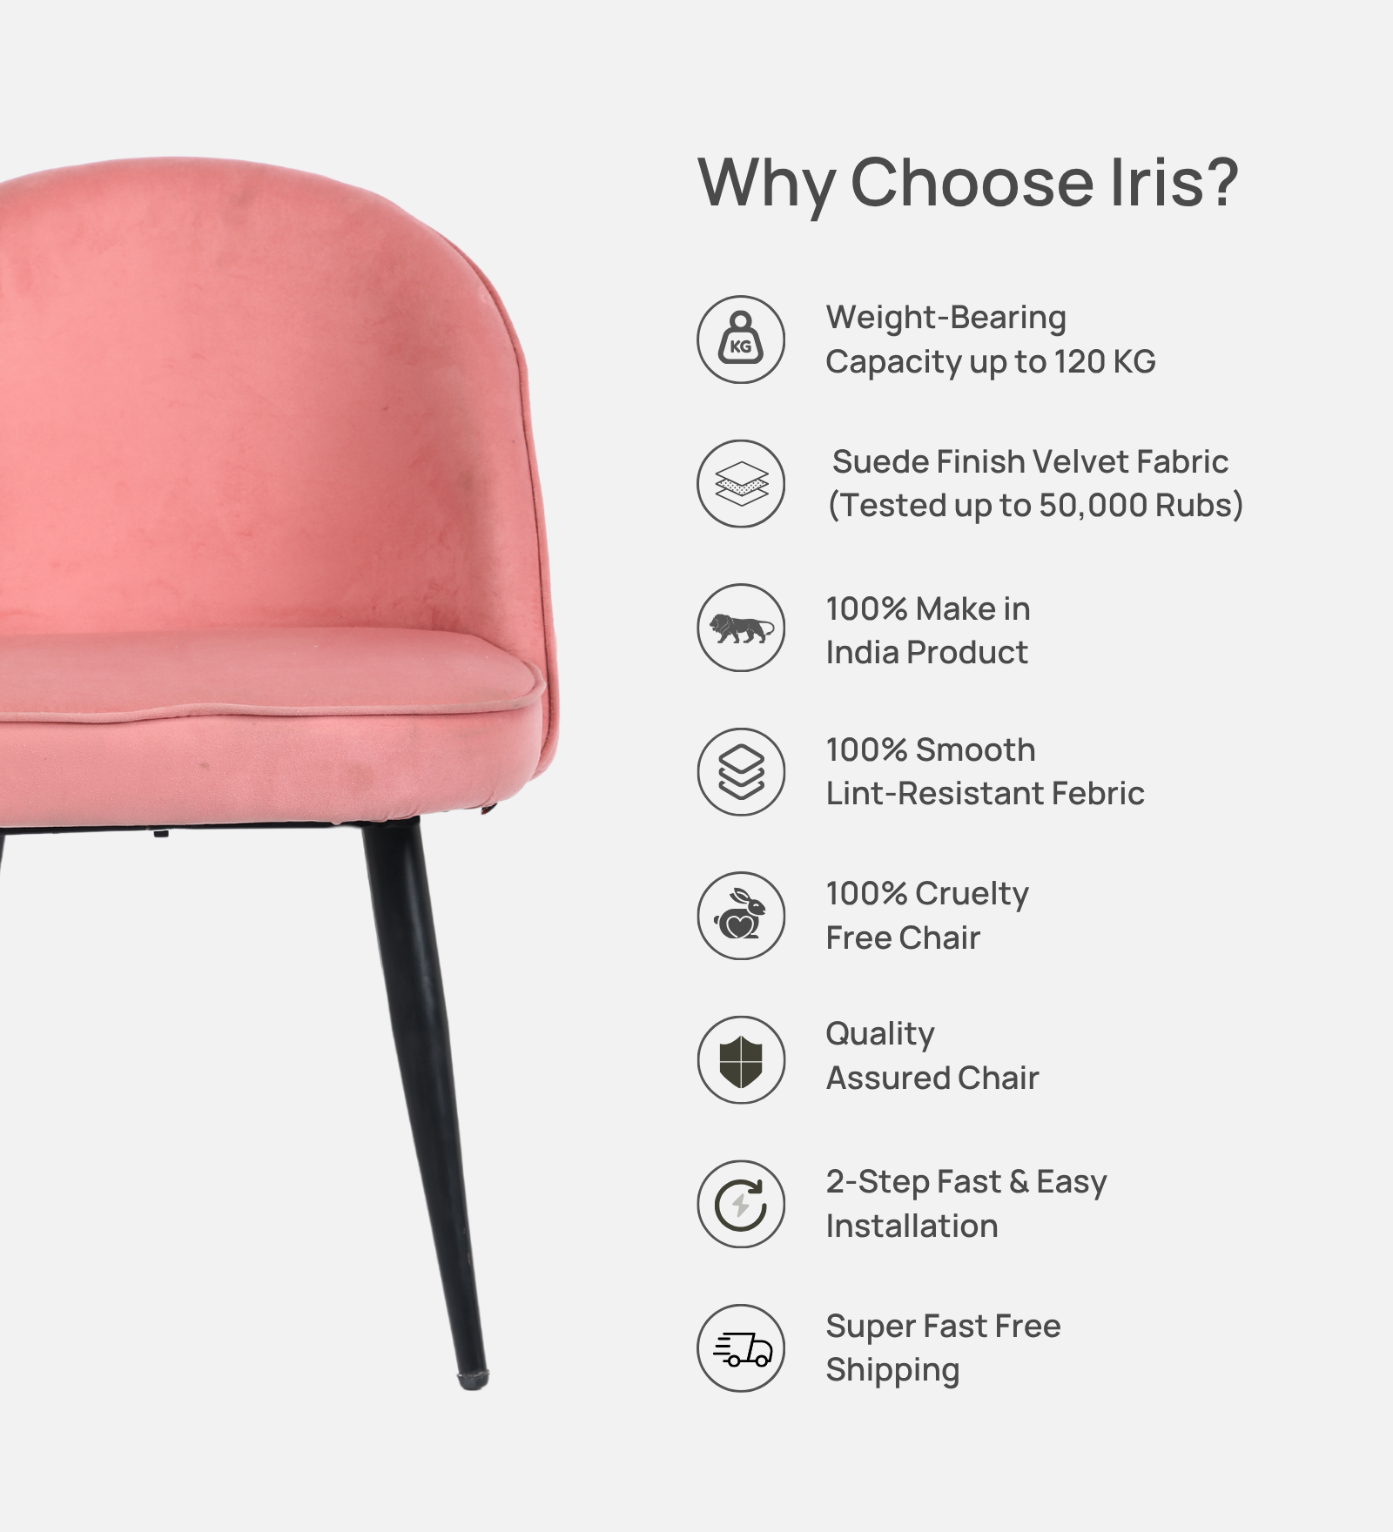
Task: Click the fast installation refresh icon
Action: [741, 1204]
